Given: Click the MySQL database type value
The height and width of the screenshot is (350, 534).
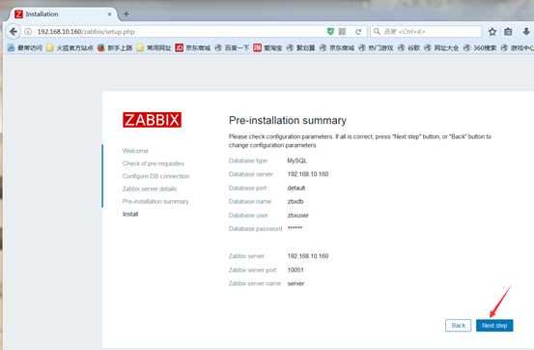Looking at the screenshot, I should pos(297,160).
